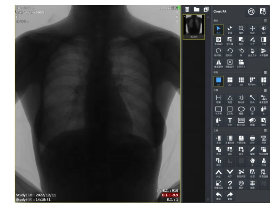Select the arrow selection tool (选择)

[x=219, y=30]
